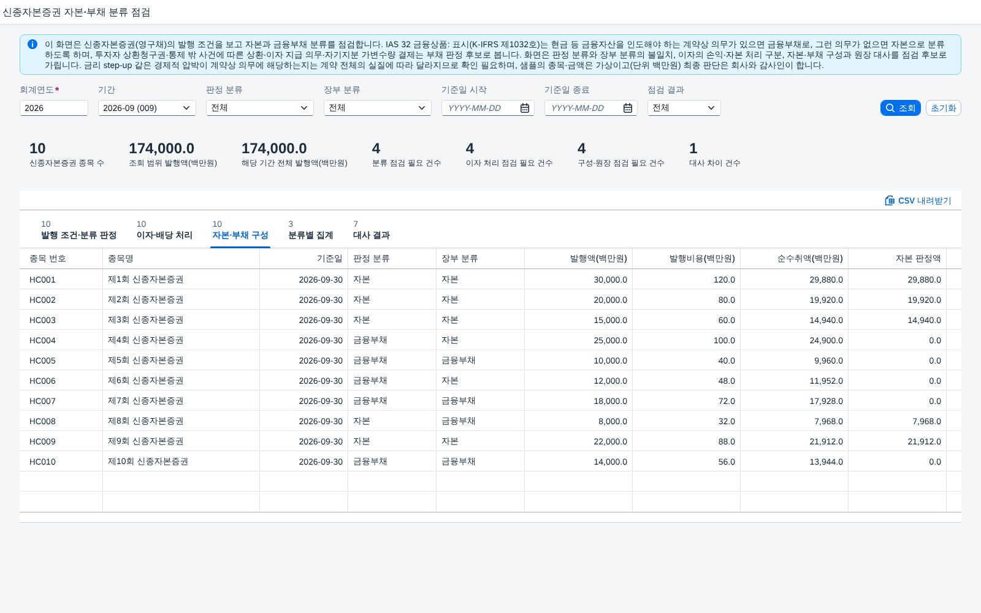Click the 이자 처리 점검 필요 건수 KPI
The width and height of the screenshot is (981, 613).
pos(509,154)
